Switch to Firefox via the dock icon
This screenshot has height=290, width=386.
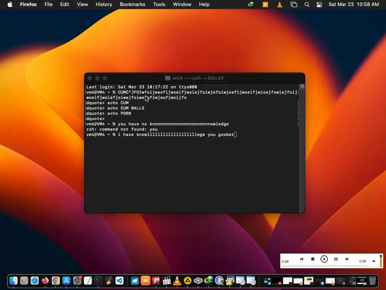coord(45,281)
